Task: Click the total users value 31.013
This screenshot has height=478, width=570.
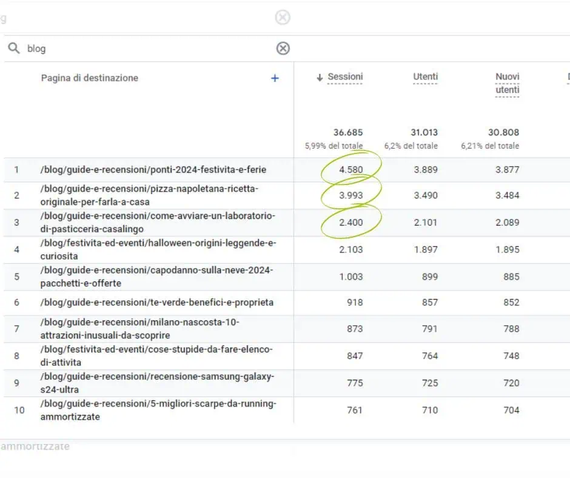Action: click(424, 132)
